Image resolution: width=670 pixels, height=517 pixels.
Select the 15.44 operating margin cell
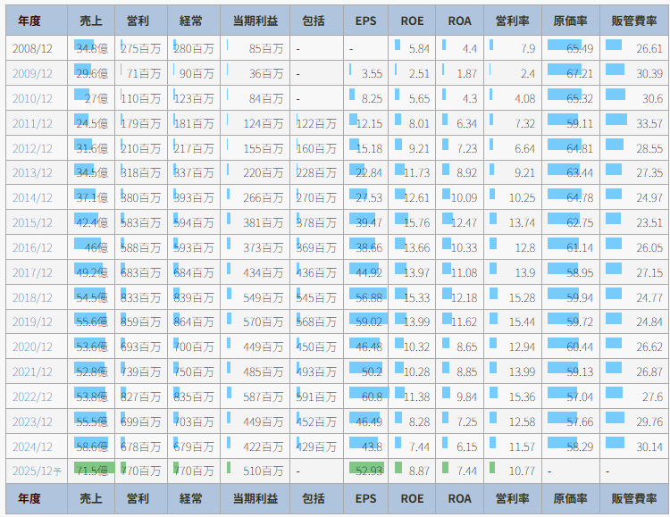(513, 322)
